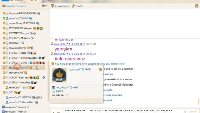Viewport: 200px width, 113px height.
Task: Click the 'yapıştırn' chat message
Action: [63, 49]
